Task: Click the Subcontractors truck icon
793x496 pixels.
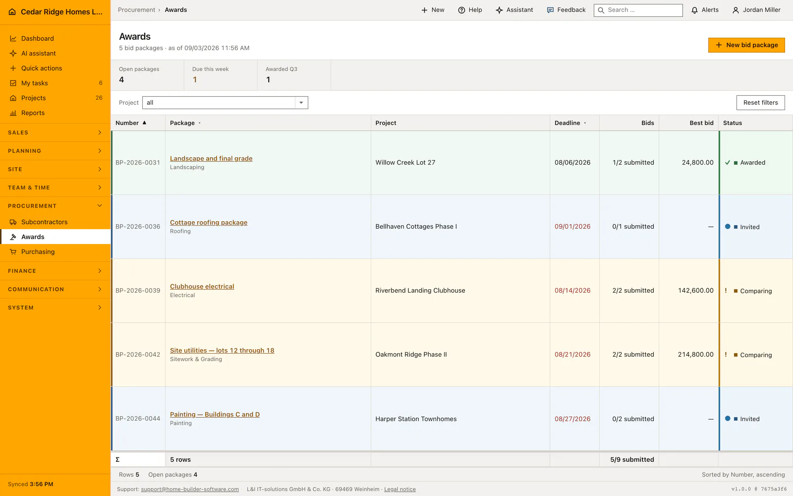Action: [13, 222]
